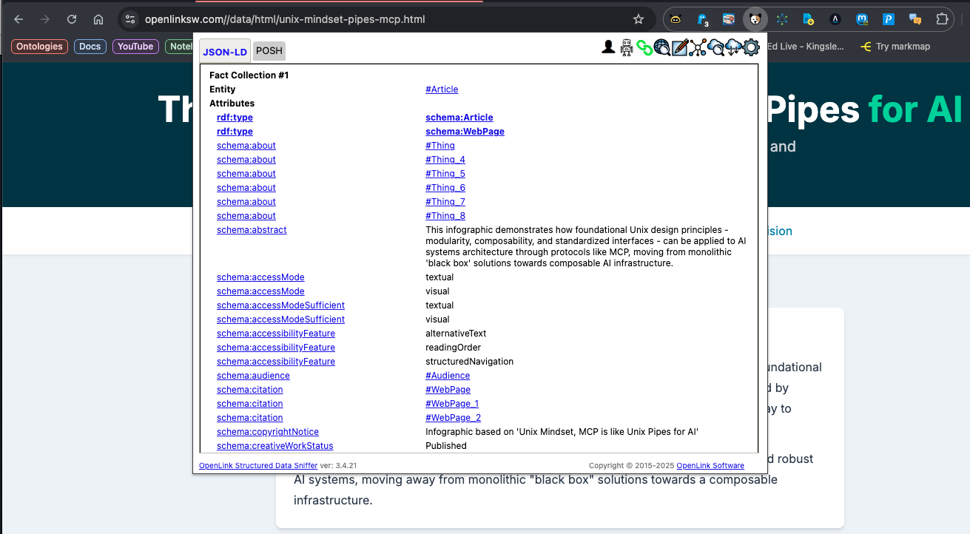
Task: Click the pencil edit icon in sniffer toolbar
Action: coord(680,48)
